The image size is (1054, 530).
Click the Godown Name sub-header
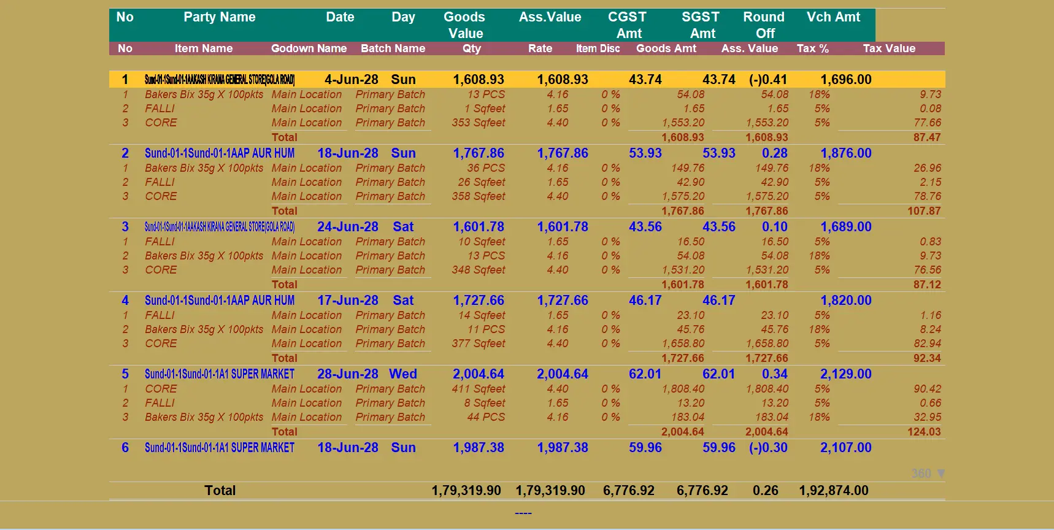click(309, 48)
